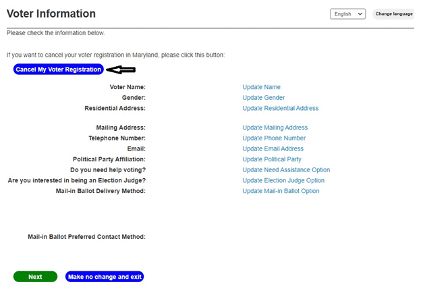Screen dimensions: 421x297
Task: Click the Voter Information page heading
Action: 51,14
